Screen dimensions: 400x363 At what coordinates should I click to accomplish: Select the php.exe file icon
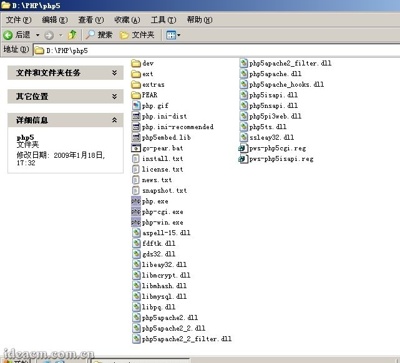(136, 201)
